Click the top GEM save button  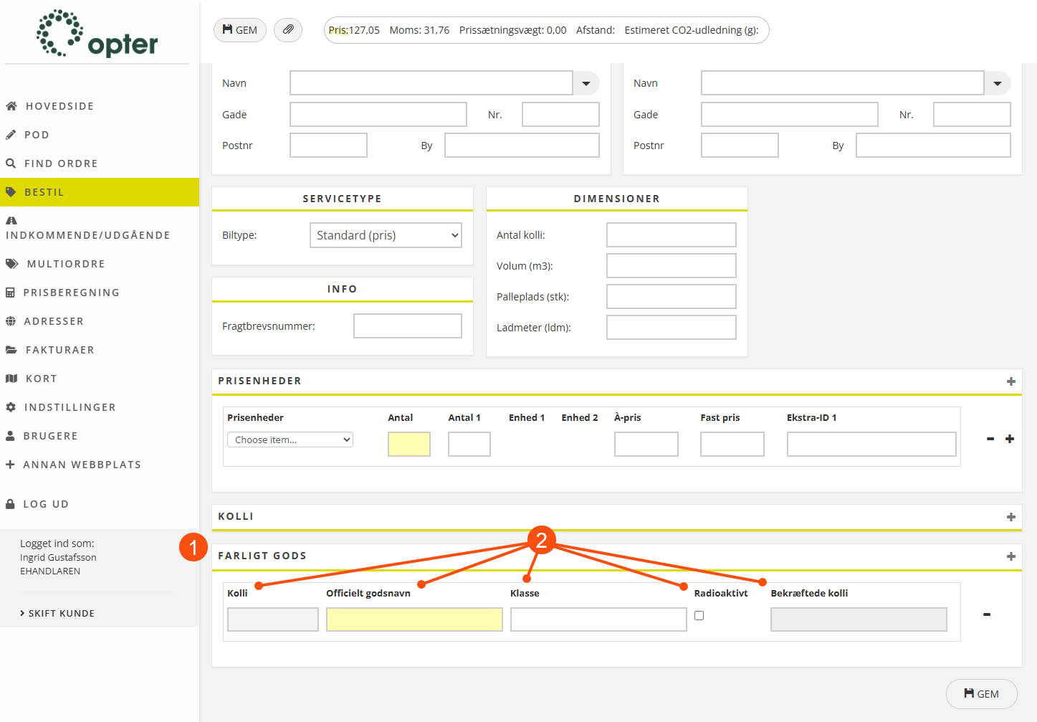tap(240, 30)
